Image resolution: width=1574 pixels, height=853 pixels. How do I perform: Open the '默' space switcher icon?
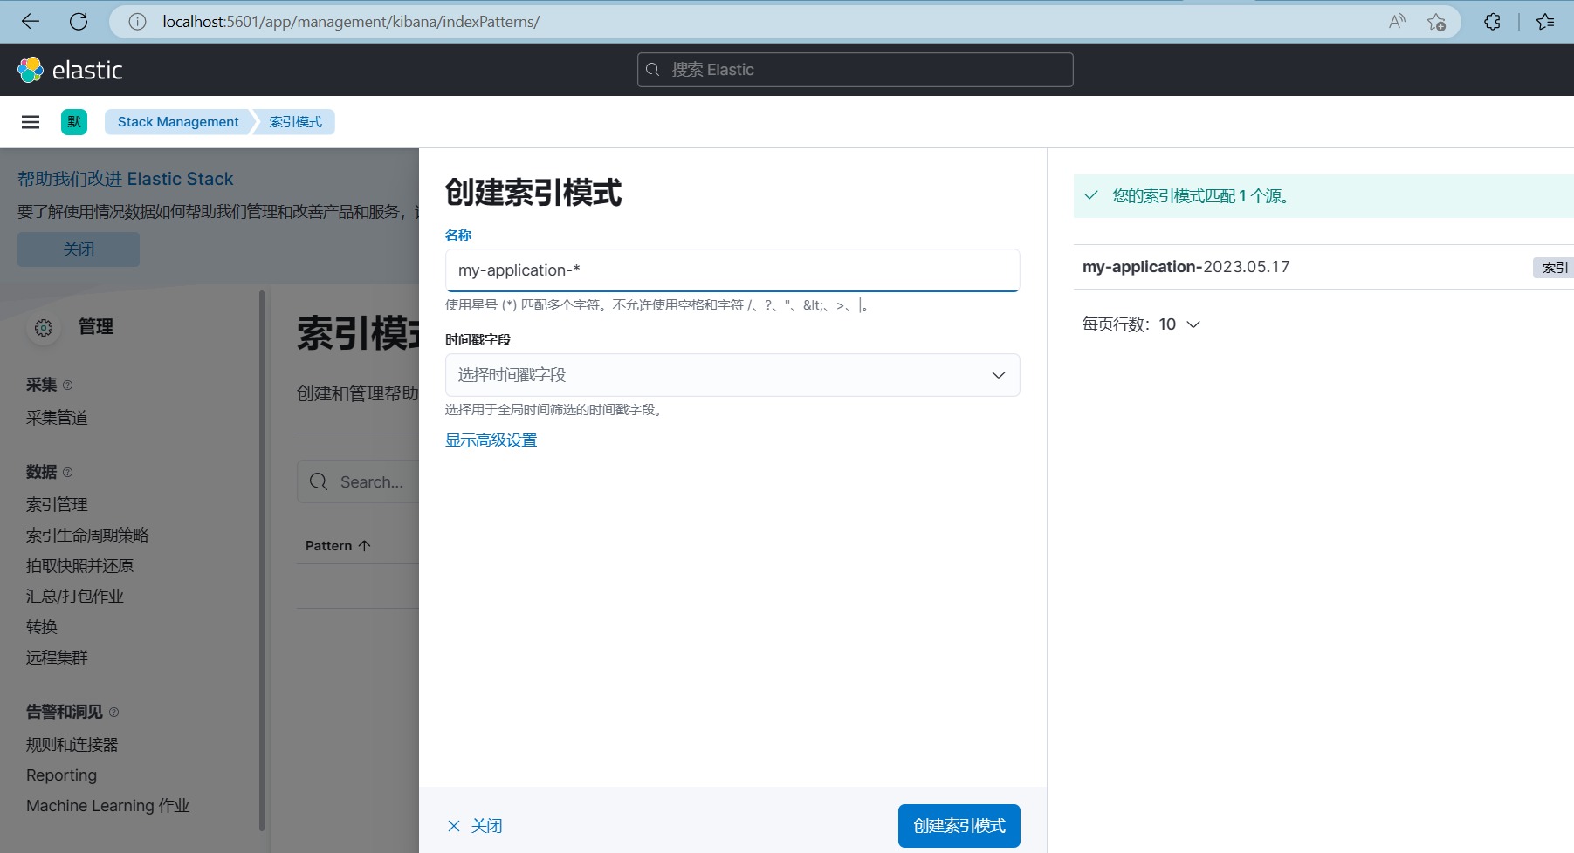click(x=74, y=121)
